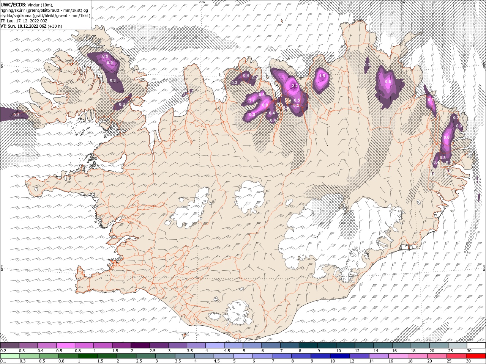
Task: Click the rigning/skúrir legend description line
Action: point(44,10)
